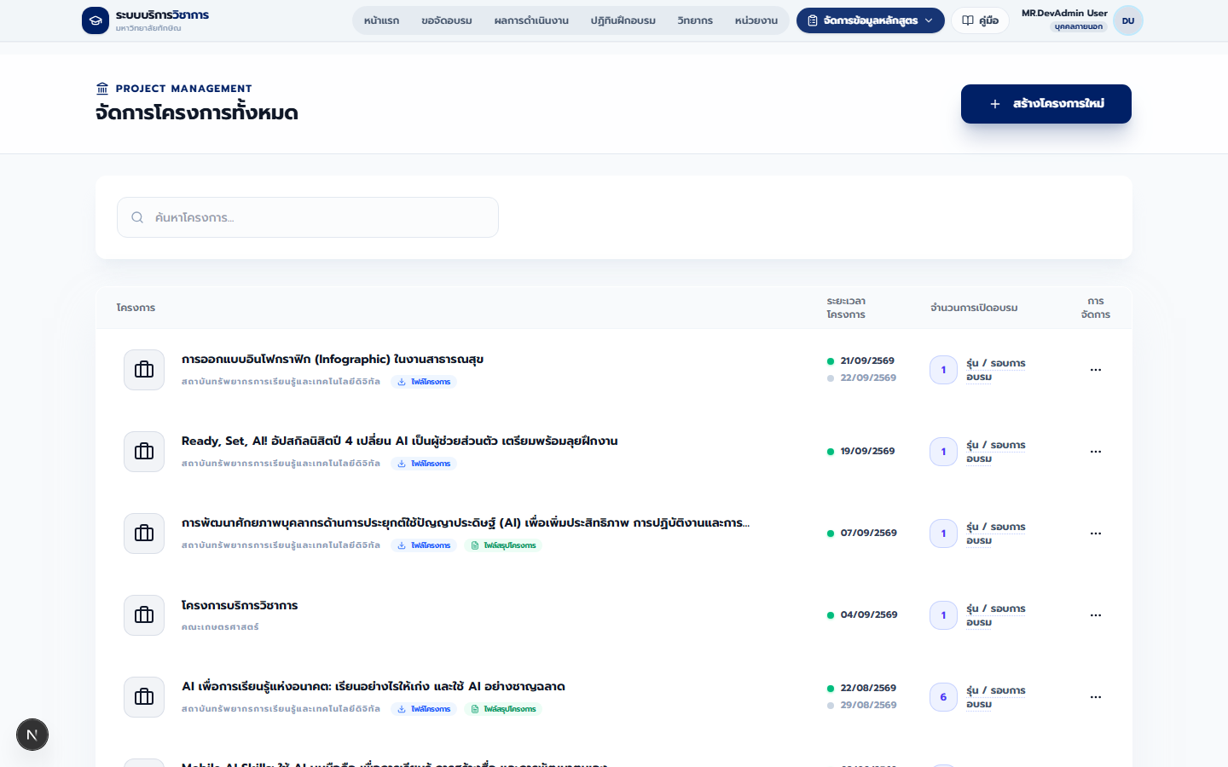The image size is (1228, 767).
Task: Click the magnifier icon in search box
Action: (x=137, y=217)
